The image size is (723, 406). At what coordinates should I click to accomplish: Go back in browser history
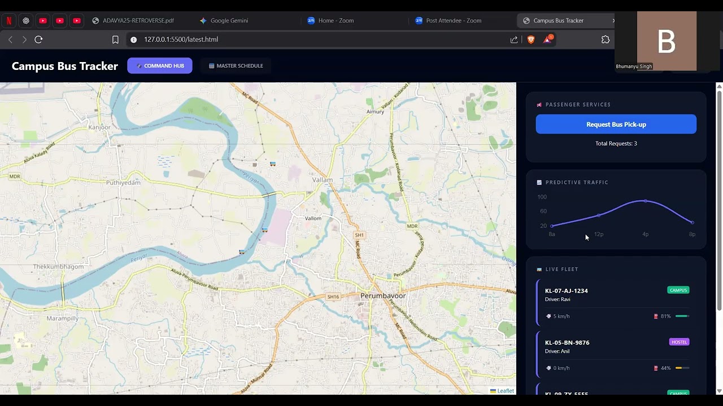point(10,39)
